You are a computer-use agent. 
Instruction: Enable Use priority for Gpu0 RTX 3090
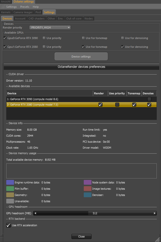[x=44, y=38]
